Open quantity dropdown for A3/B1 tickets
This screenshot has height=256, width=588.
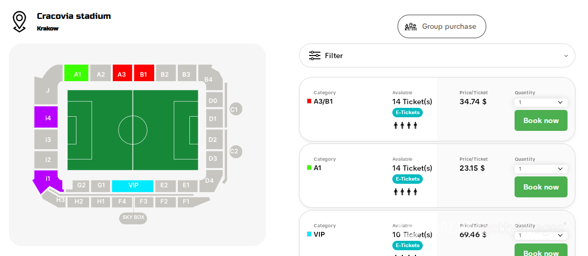[540, 103]
